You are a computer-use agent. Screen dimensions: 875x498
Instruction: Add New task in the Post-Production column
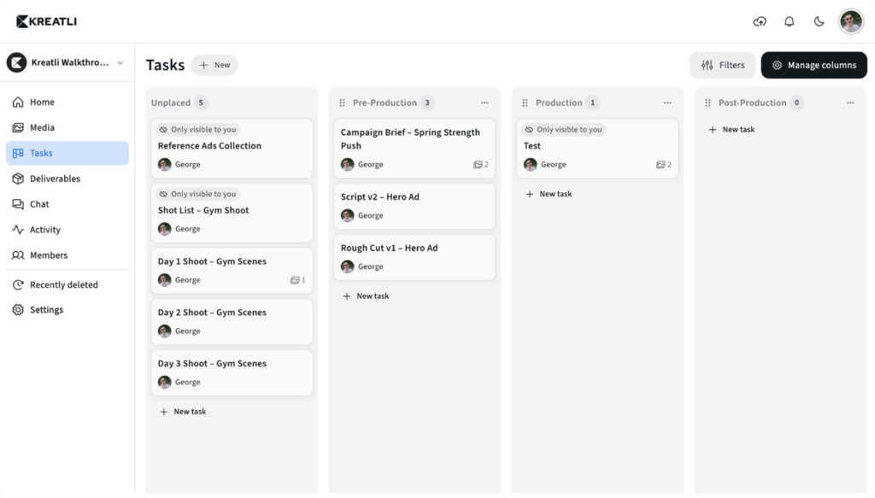(731, 129)
